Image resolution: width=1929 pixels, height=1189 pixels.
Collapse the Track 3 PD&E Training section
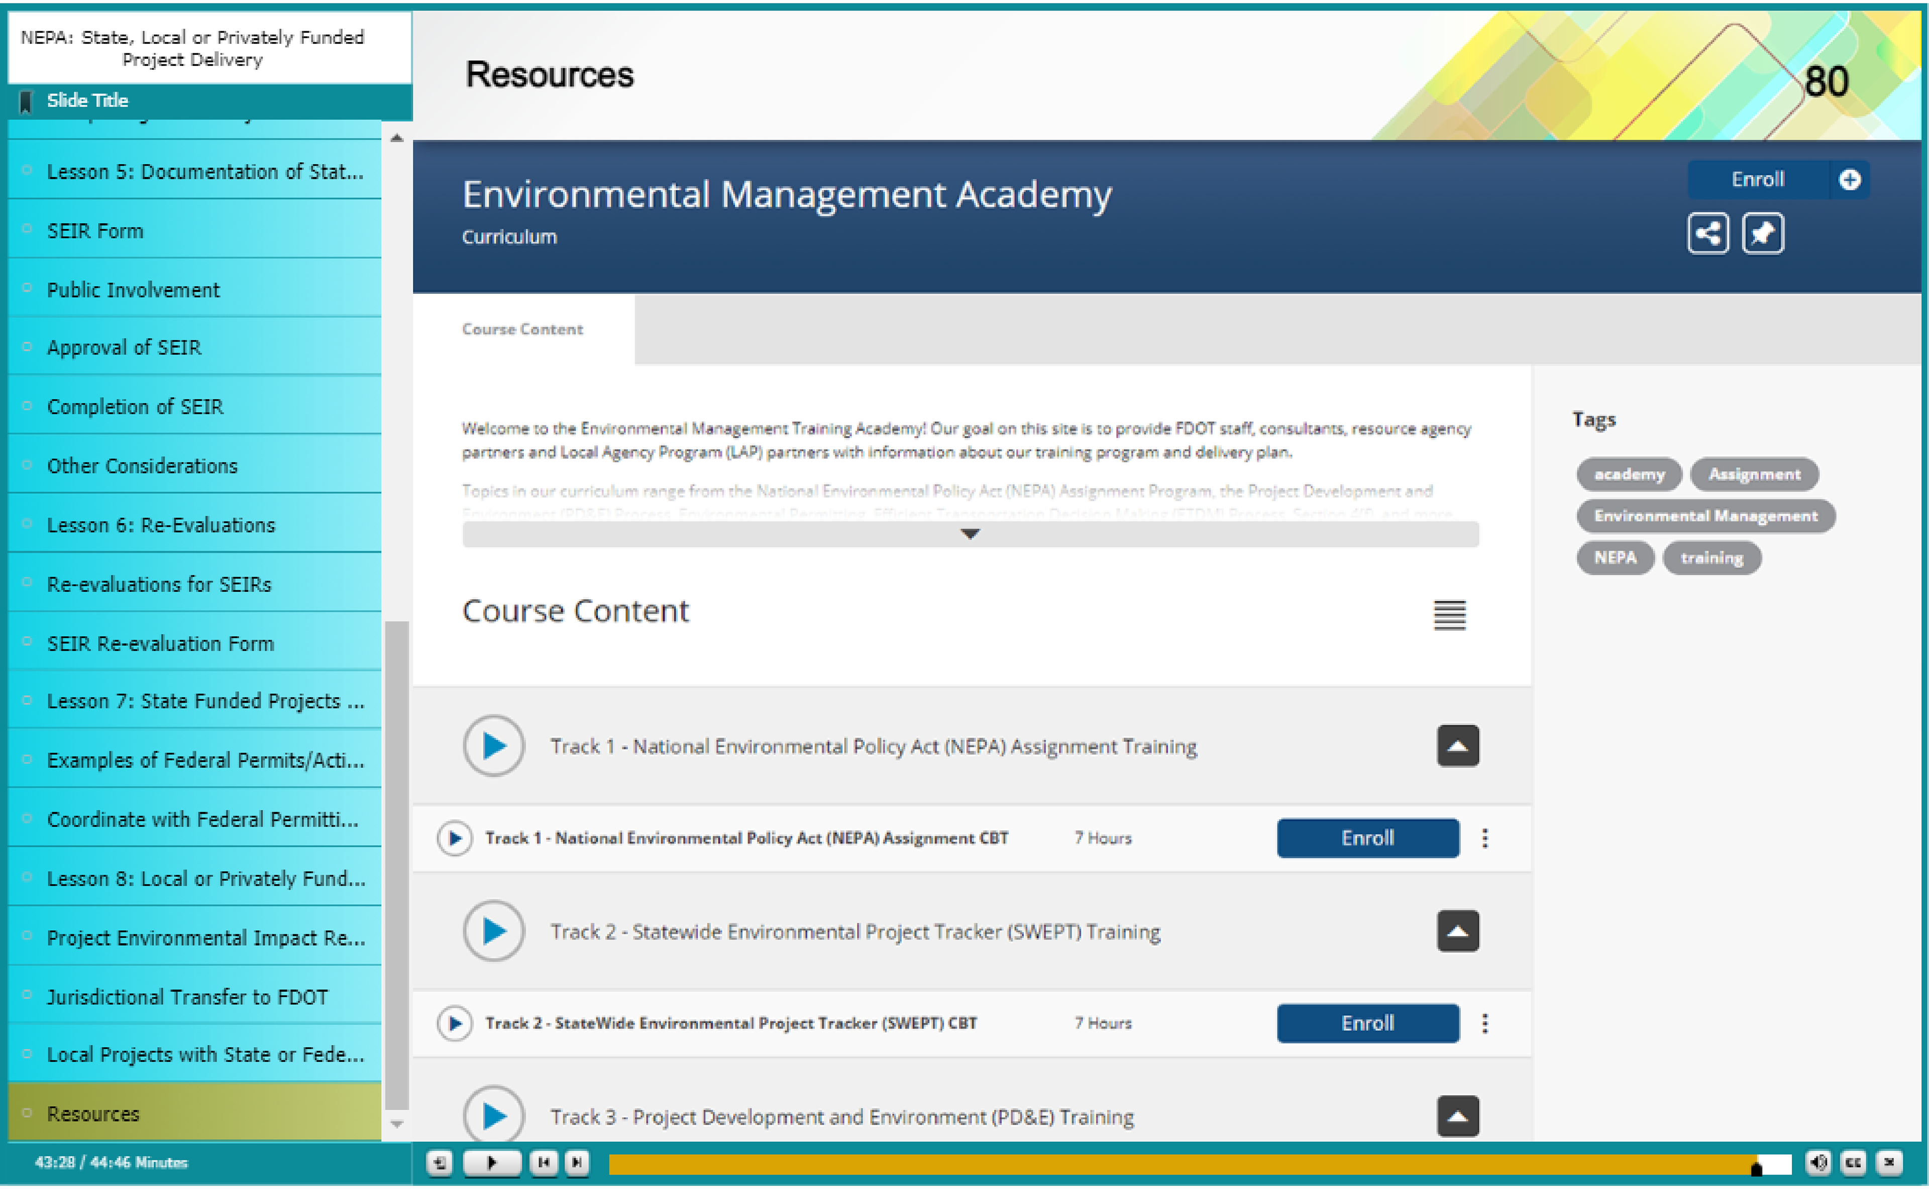[1458, 1116]
